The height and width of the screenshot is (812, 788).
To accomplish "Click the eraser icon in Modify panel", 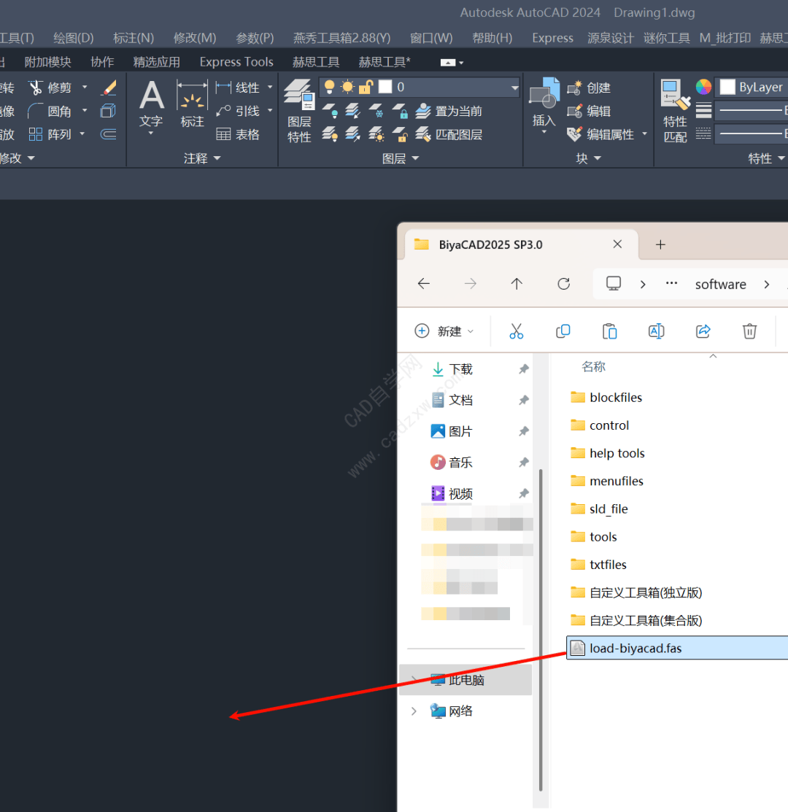I will pos(109,88).
